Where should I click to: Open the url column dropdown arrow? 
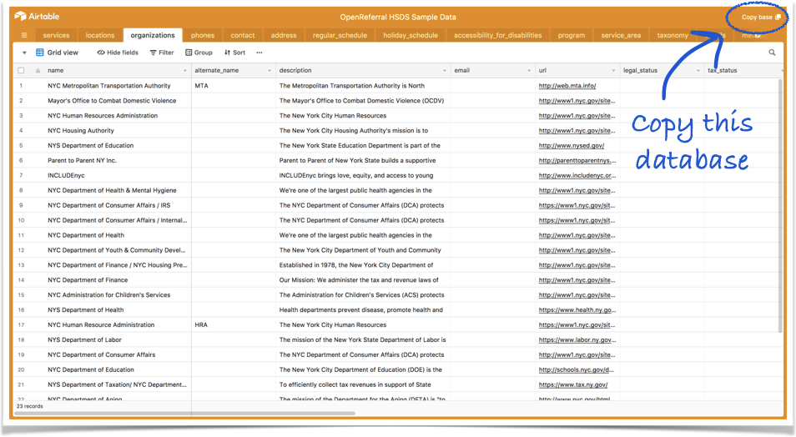[613, 71]
